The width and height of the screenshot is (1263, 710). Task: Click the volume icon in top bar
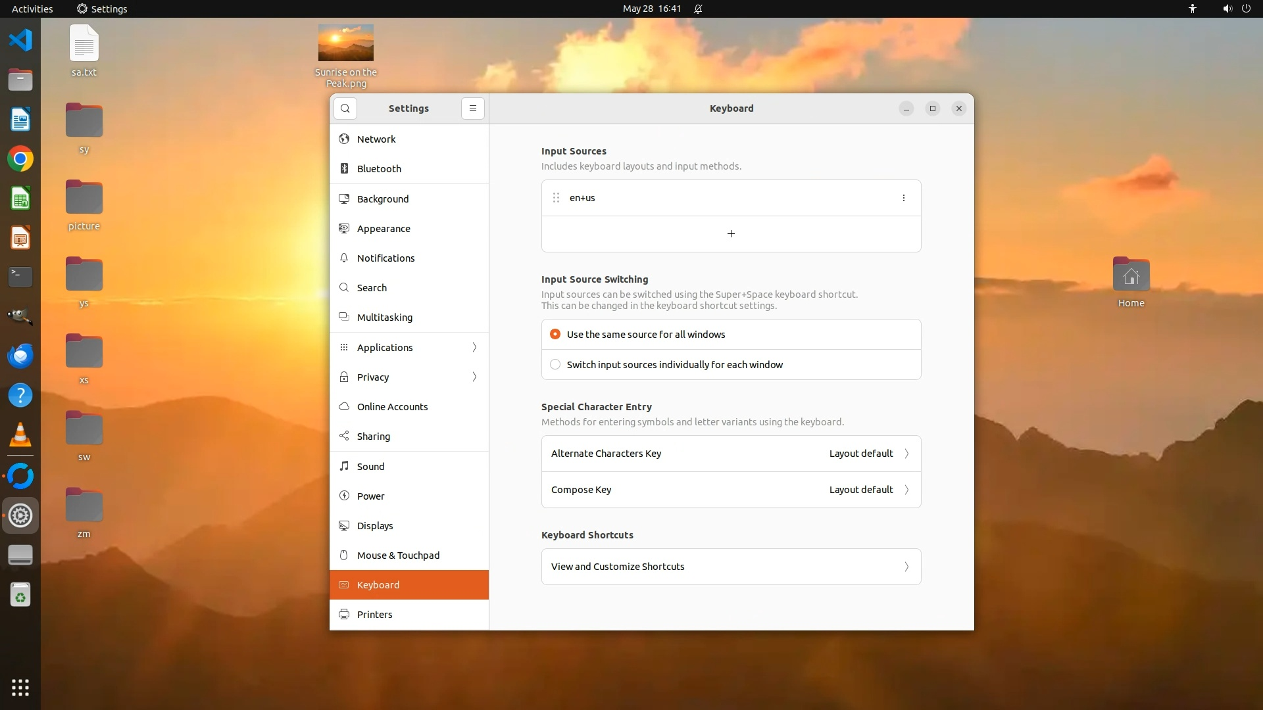point(1227,9)
